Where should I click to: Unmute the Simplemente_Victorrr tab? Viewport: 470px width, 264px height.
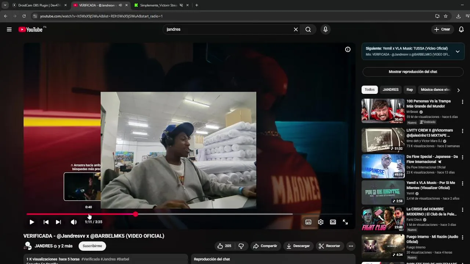pos(181,5)
